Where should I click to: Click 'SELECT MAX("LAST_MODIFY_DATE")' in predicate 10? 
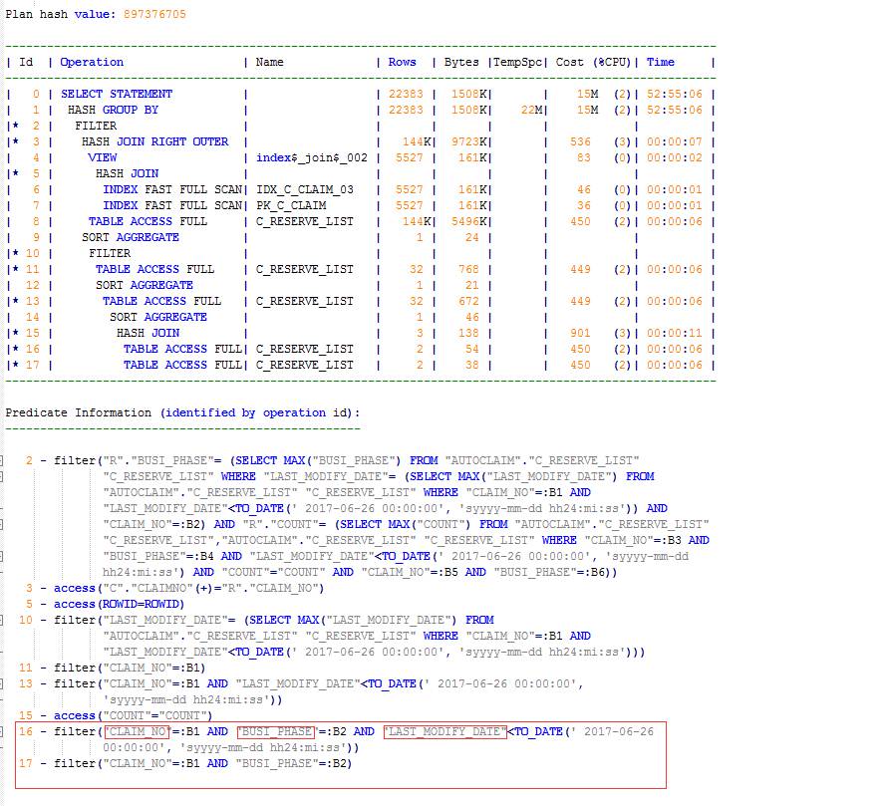click(x=353, y=620)
